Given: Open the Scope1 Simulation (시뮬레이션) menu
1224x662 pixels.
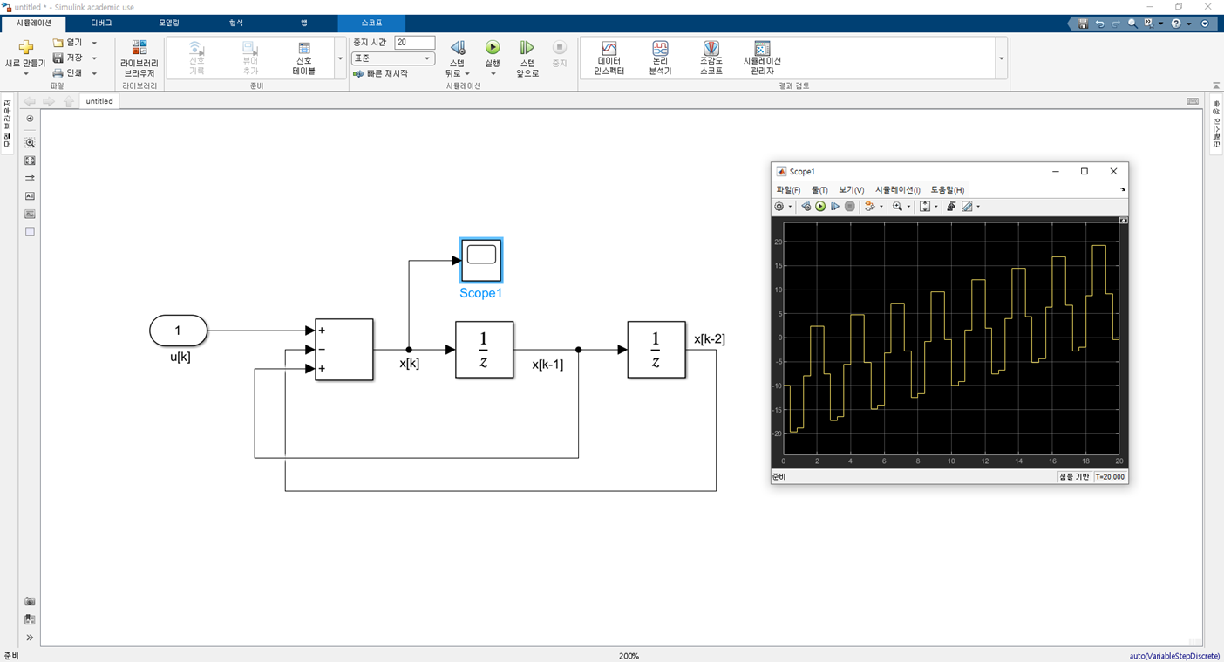Looking at the screenshot, I should point(897,190).
